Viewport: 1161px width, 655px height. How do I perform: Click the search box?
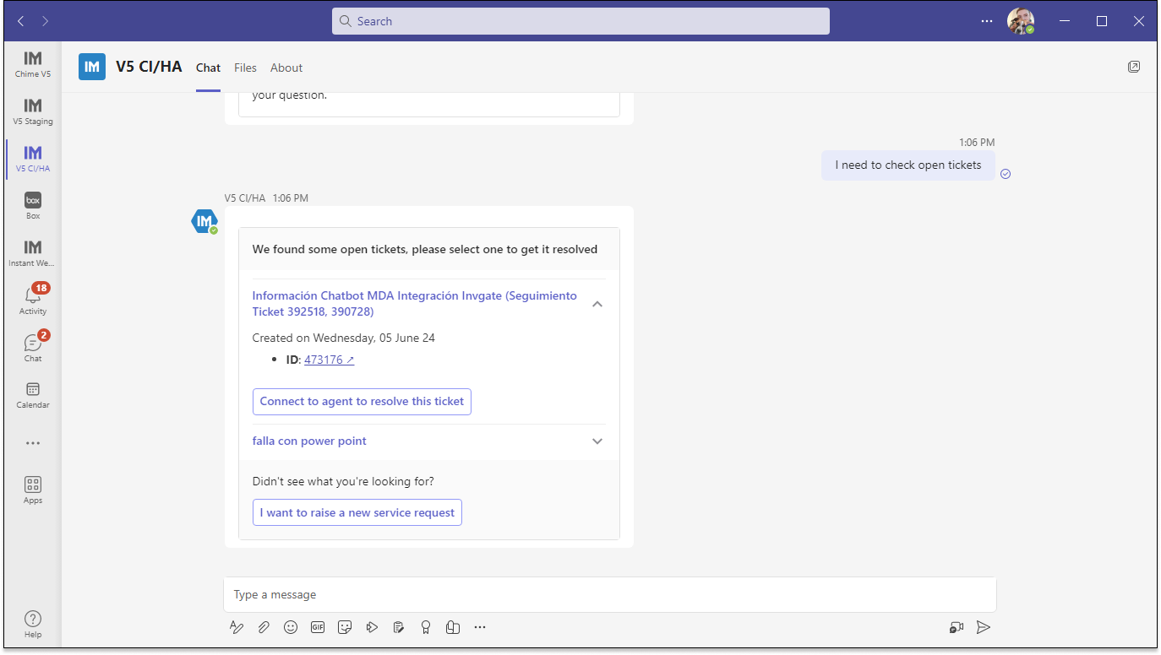(580, 21)
